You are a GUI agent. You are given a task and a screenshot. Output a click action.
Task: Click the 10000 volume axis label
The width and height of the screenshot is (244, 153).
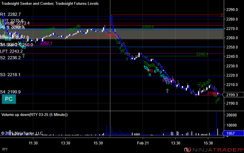(232, 125)
